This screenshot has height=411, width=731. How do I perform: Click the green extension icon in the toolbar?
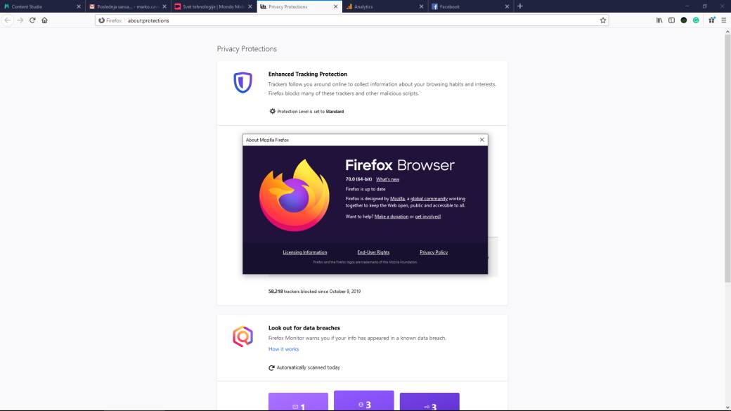(x=696, y=20)
